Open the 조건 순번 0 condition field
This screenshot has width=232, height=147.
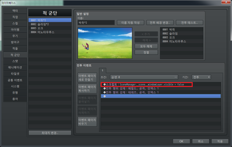pyautogui.click(x=144, y=77)
